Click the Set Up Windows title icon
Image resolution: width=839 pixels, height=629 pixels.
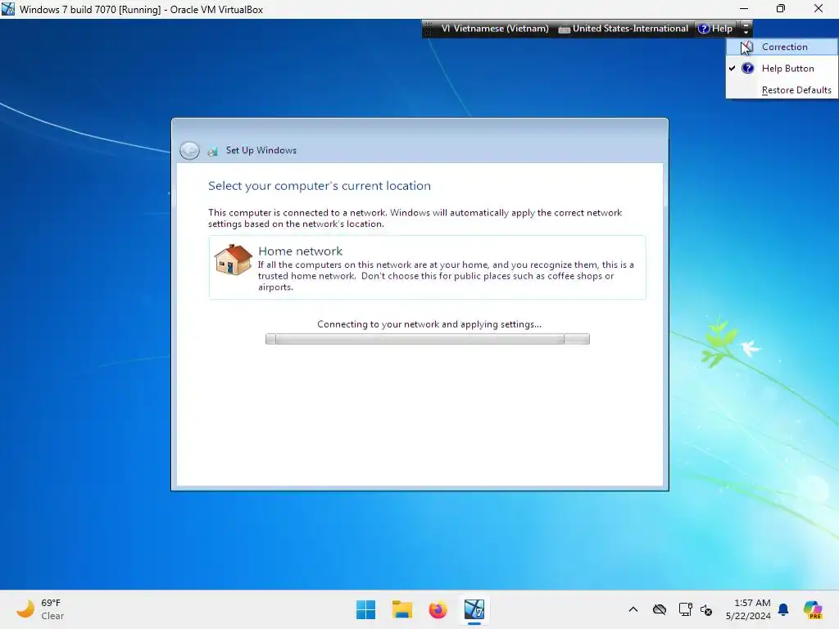coord(212,152)
